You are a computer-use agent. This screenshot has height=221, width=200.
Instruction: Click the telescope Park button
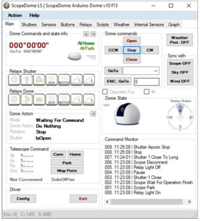click(67, 163)
